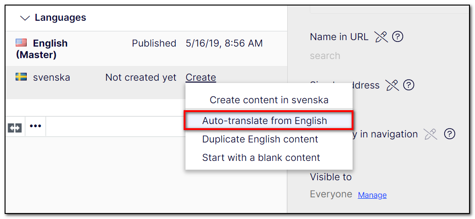Click disabled pencil icon for Display in navigation

[x=430, y=134]
